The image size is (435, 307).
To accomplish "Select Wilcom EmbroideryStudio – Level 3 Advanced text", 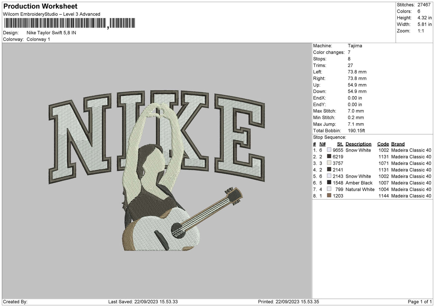I will click(x=51, y=14).
